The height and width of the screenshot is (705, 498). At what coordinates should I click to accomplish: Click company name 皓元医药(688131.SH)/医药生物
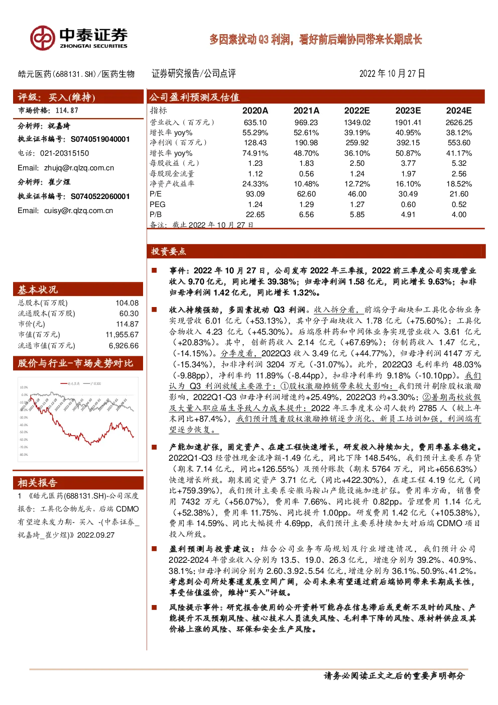76,74
